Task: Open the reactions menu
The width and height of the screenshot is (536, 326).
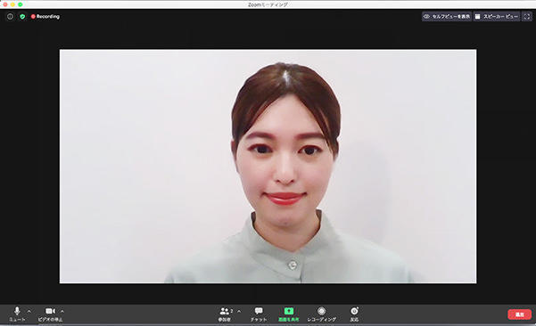Action: (354, 314)
